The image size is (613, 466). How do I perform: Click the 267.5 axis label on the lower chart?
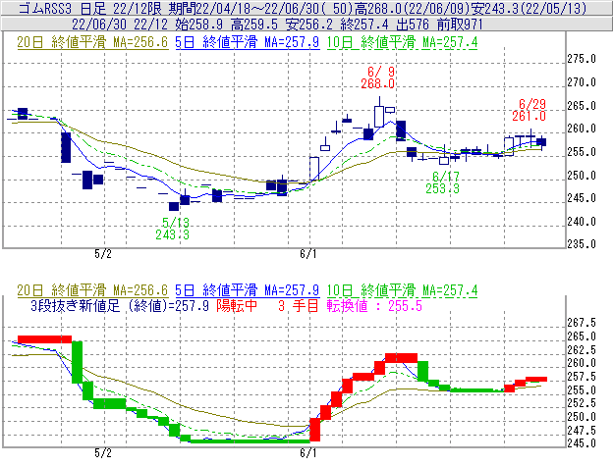coord(582,323)
